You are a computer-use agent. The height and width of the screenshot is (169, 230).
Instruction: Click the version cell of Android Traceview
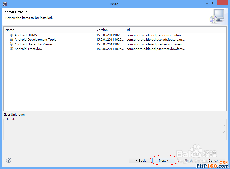tap(110, 49)
